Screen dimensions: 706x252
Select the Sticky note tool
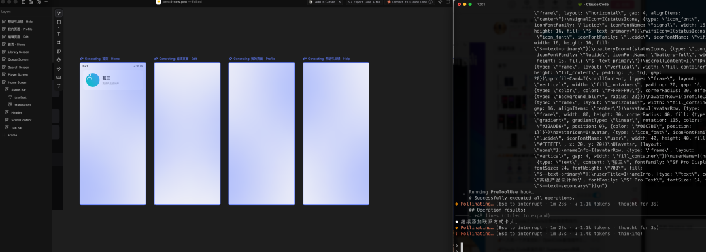(x=59, y=51)
